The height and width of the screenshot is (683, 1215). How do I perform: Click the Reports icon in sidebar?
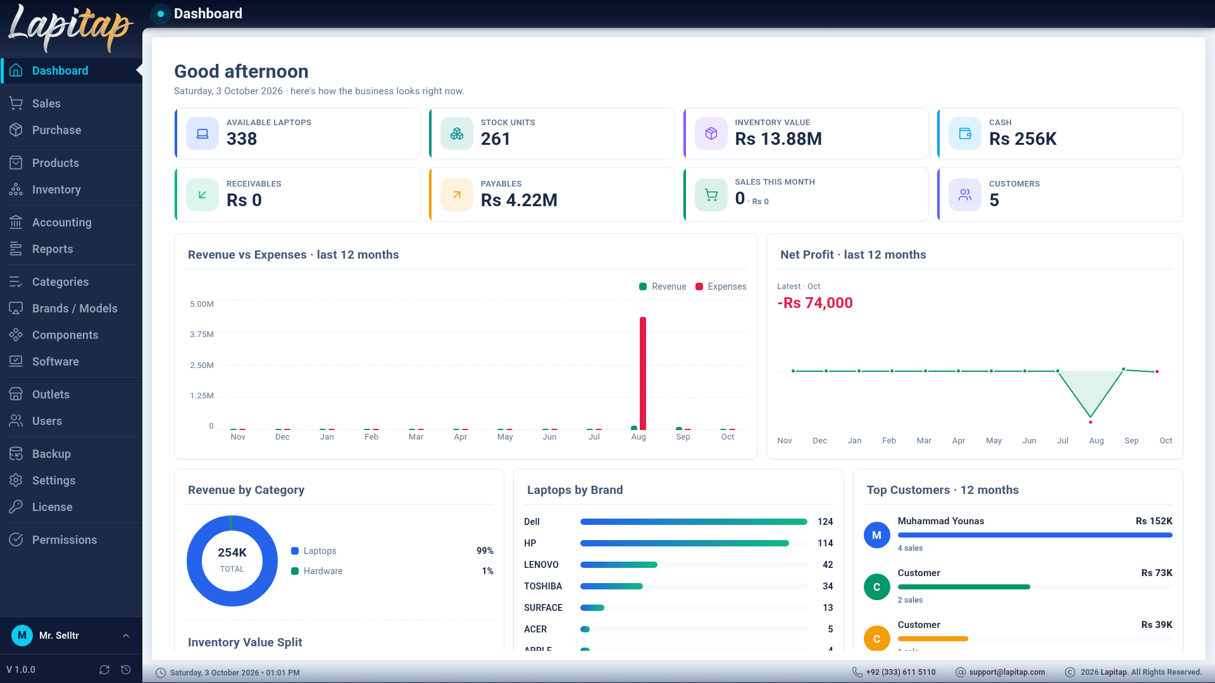[16, 249]
